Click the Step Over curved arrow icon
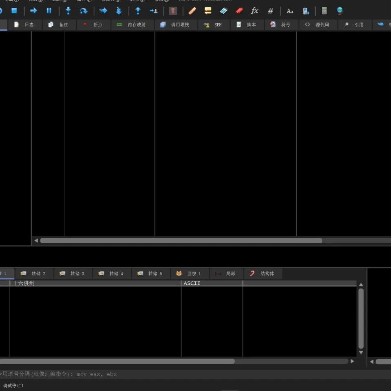This screenshot has width=391, height=391. [84, 11]
